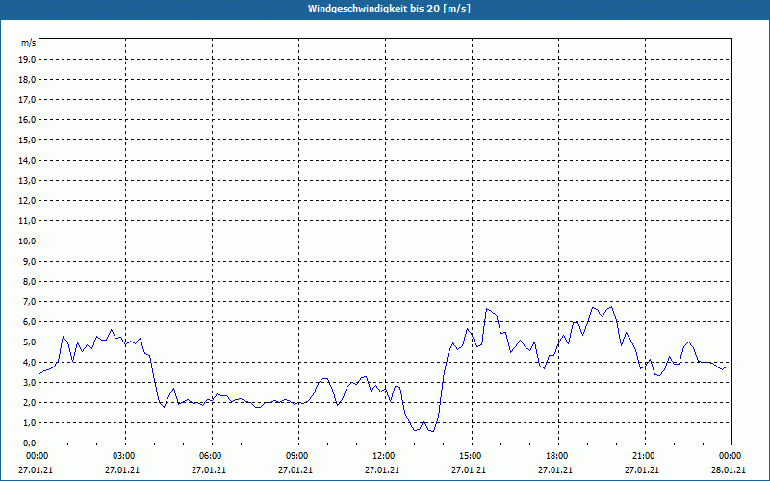This screenshot has width=770, height=481.
Task: Select the '09:00' time label
Action: (296, 456)
